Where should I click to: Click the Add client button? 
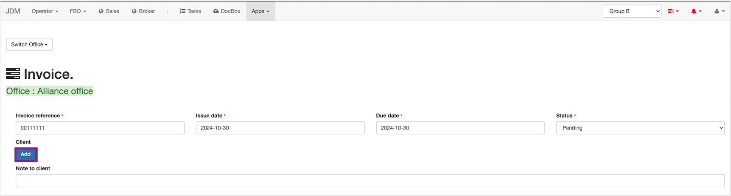coord(26,155)
